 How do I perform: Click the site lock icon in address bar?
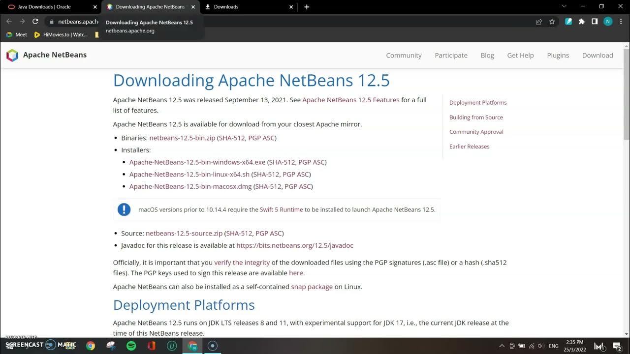pos(51,22)
